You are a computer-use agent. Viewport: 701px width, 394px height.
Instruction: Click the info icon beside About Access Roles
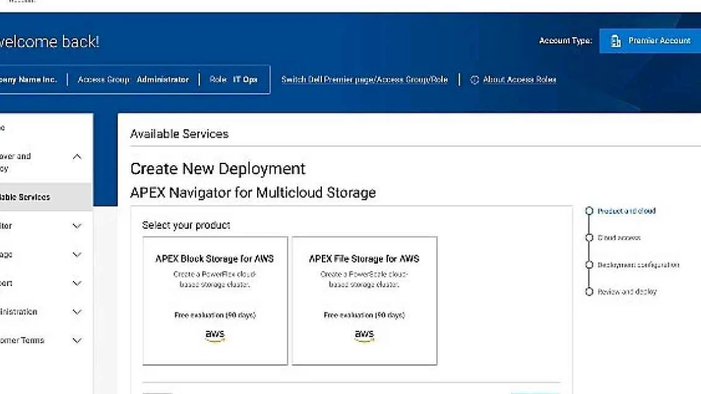[474, 79]
